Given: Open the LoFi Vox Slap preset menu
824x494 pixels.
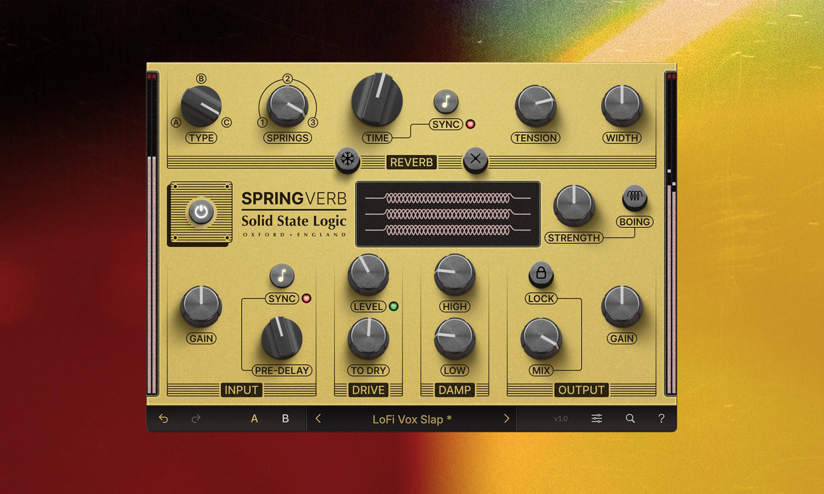Looking at the screenshot, I should pos(412,419).
